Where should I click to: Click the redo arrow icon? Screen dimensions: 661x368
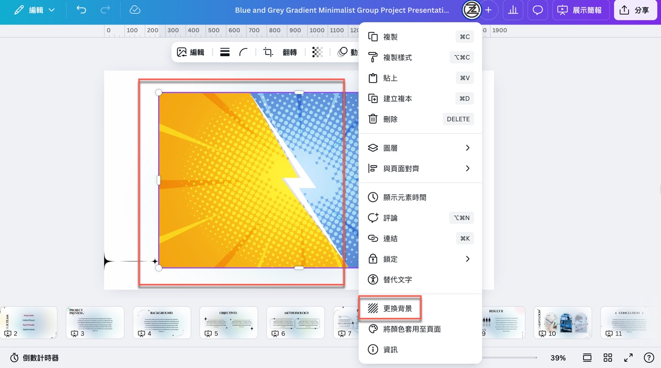105,10
